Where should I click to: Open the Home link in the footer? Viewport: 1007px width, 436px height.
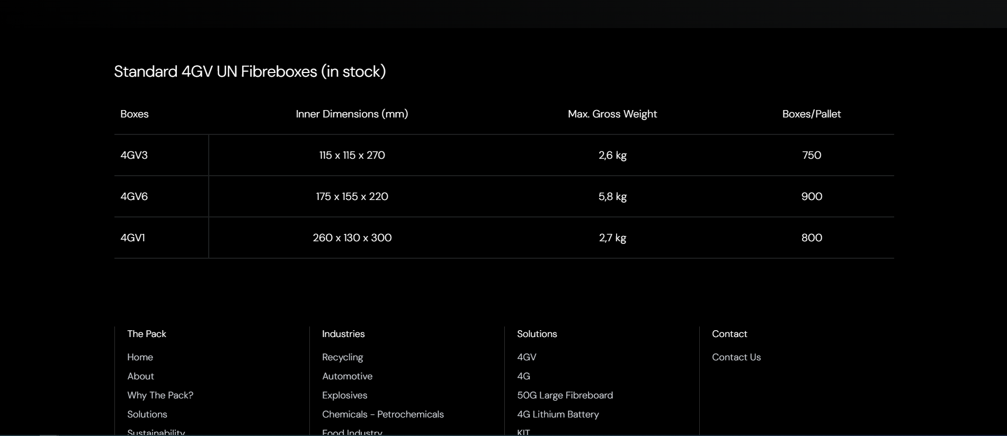click(140, 357)
